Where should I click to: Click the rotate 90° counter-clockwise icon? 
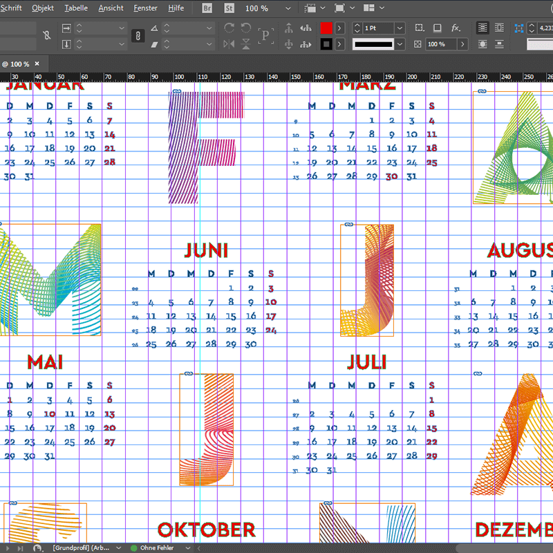[x=245, y=28]
